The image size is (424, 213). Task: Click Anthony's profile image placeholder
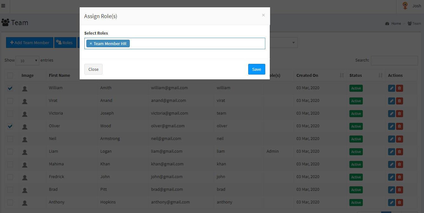(25, 203)
